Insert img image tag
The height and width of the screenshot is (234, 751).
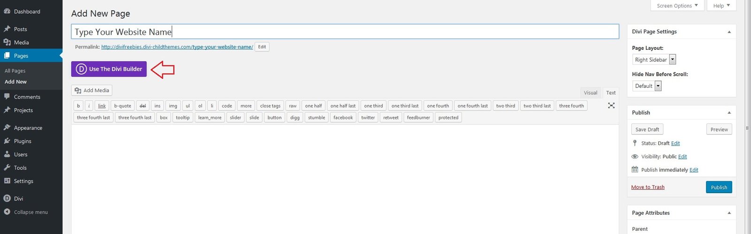(x=173, y=106)
